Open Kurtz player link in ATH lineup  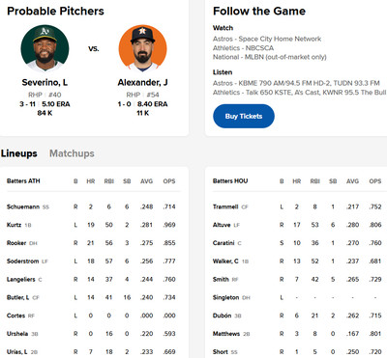14,225
